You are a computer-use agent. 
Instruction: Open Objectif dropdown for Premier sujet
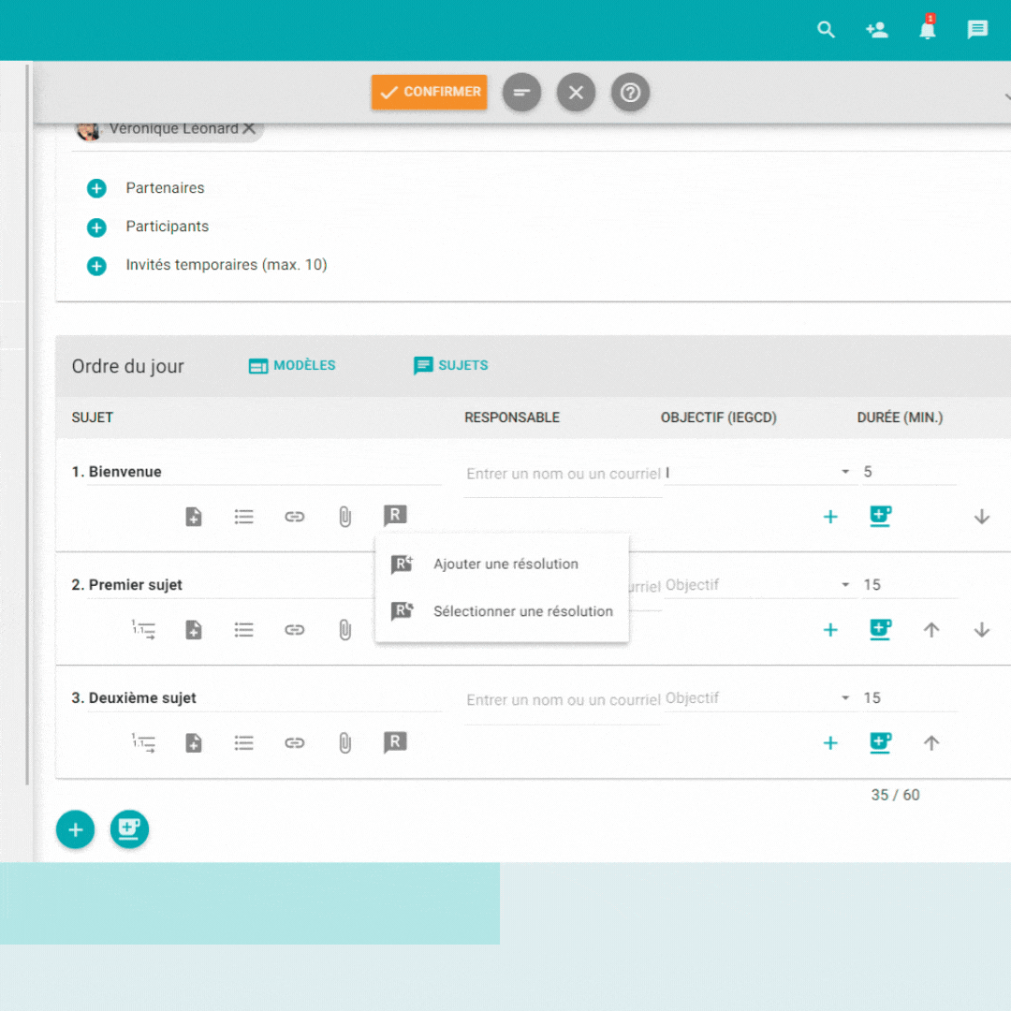pyautogui.click(x=759, y=585)
